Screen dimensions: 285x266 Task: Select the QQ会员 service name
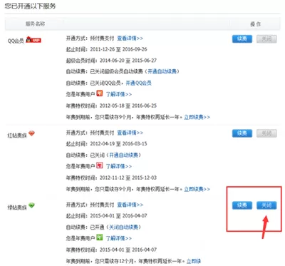16,41
